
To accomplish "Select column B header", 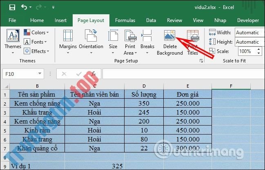I will (37, 86).
